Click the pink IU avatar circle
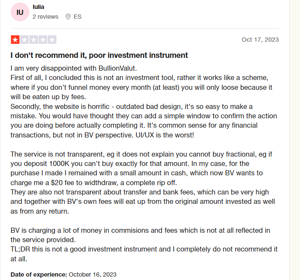300x280 pixels. point(20,12)
